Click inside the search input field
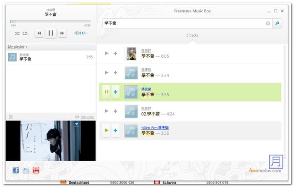294x187 pixels. tap(184, 23)
